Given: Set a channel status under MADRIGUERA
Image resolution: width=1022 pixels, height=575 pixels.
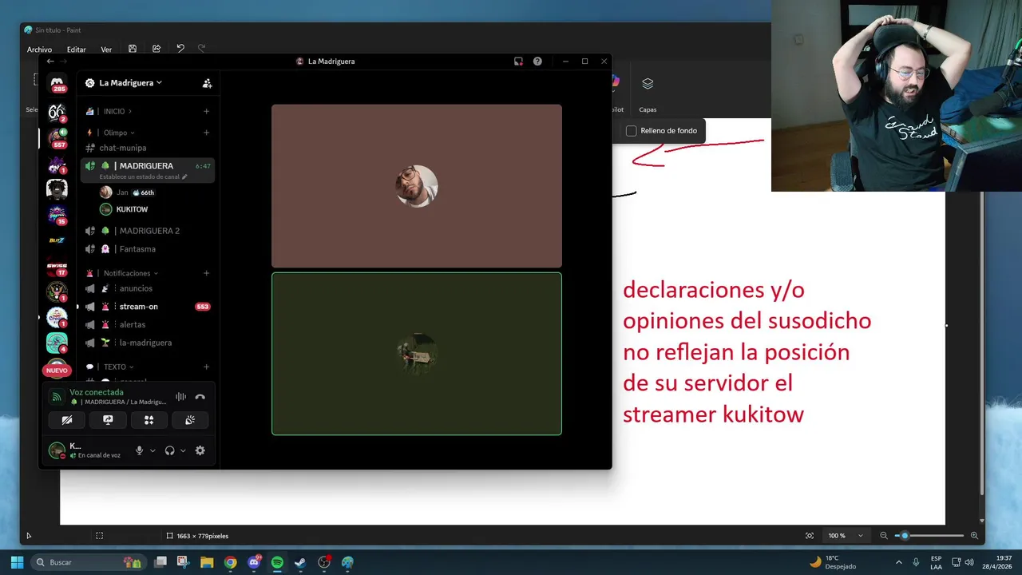Looking at the screenshot, I should click(143, 176).
